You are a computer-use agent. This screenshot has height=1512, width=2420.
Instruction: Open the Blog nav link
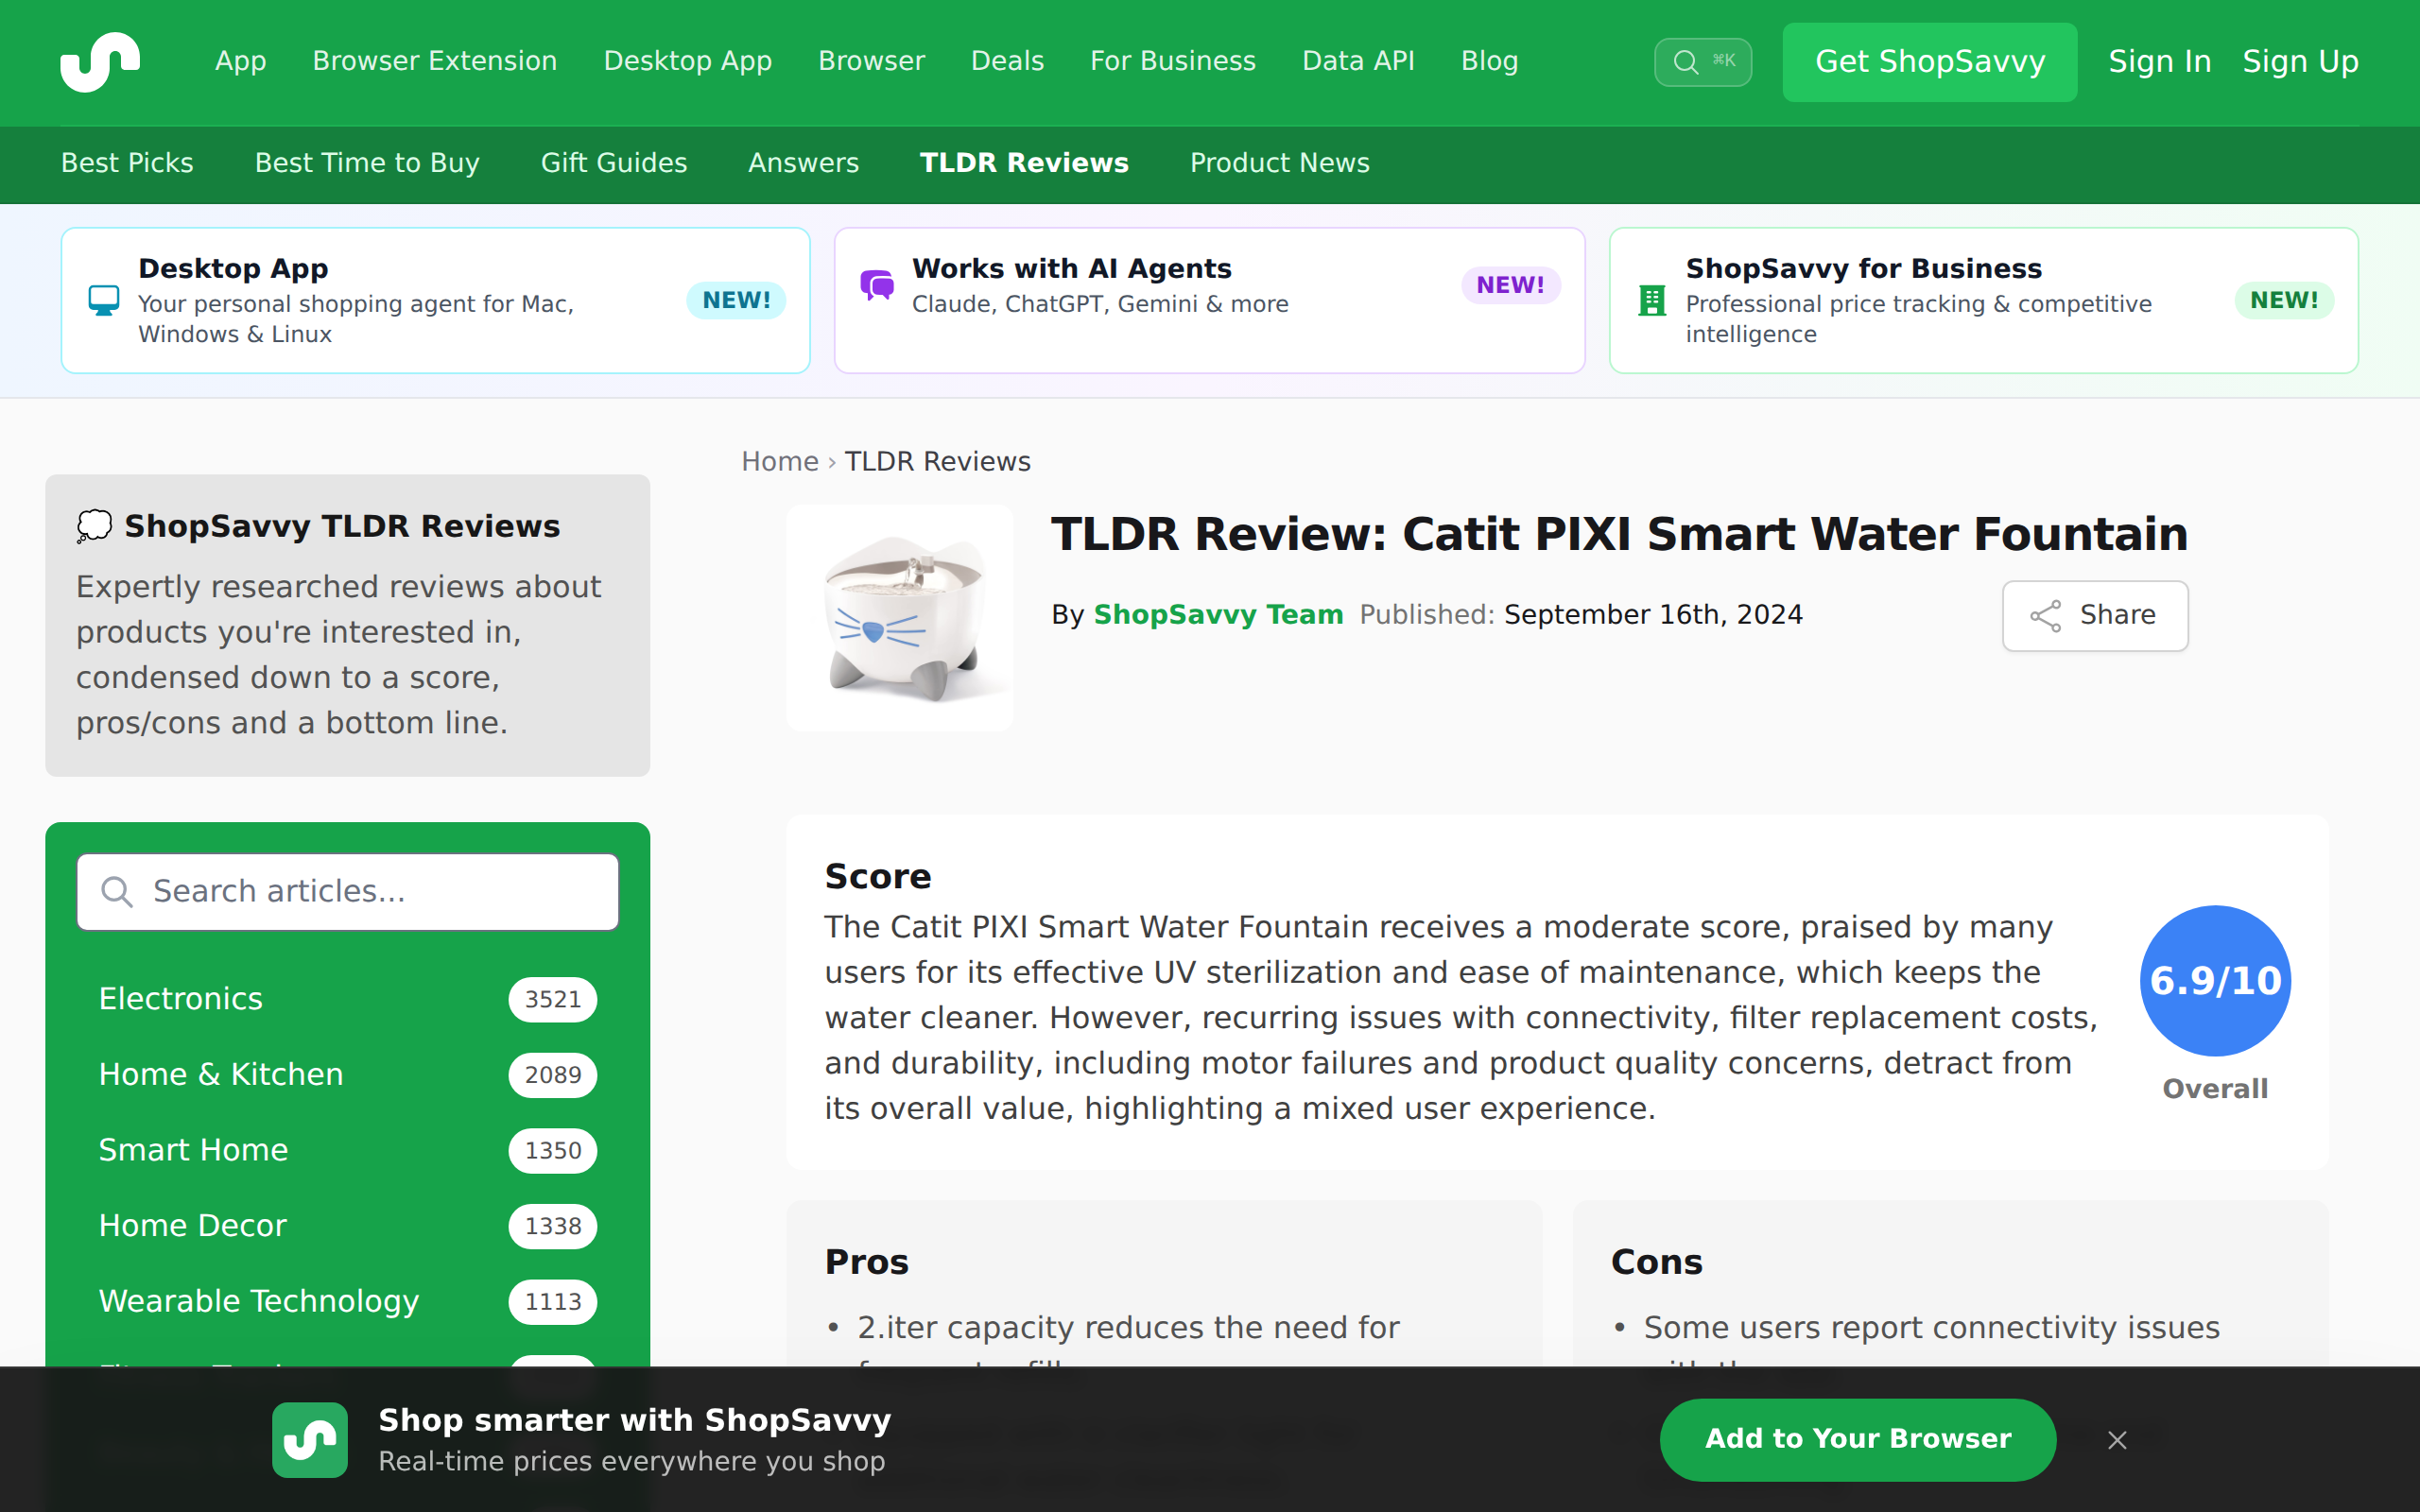coord(1489,61)
